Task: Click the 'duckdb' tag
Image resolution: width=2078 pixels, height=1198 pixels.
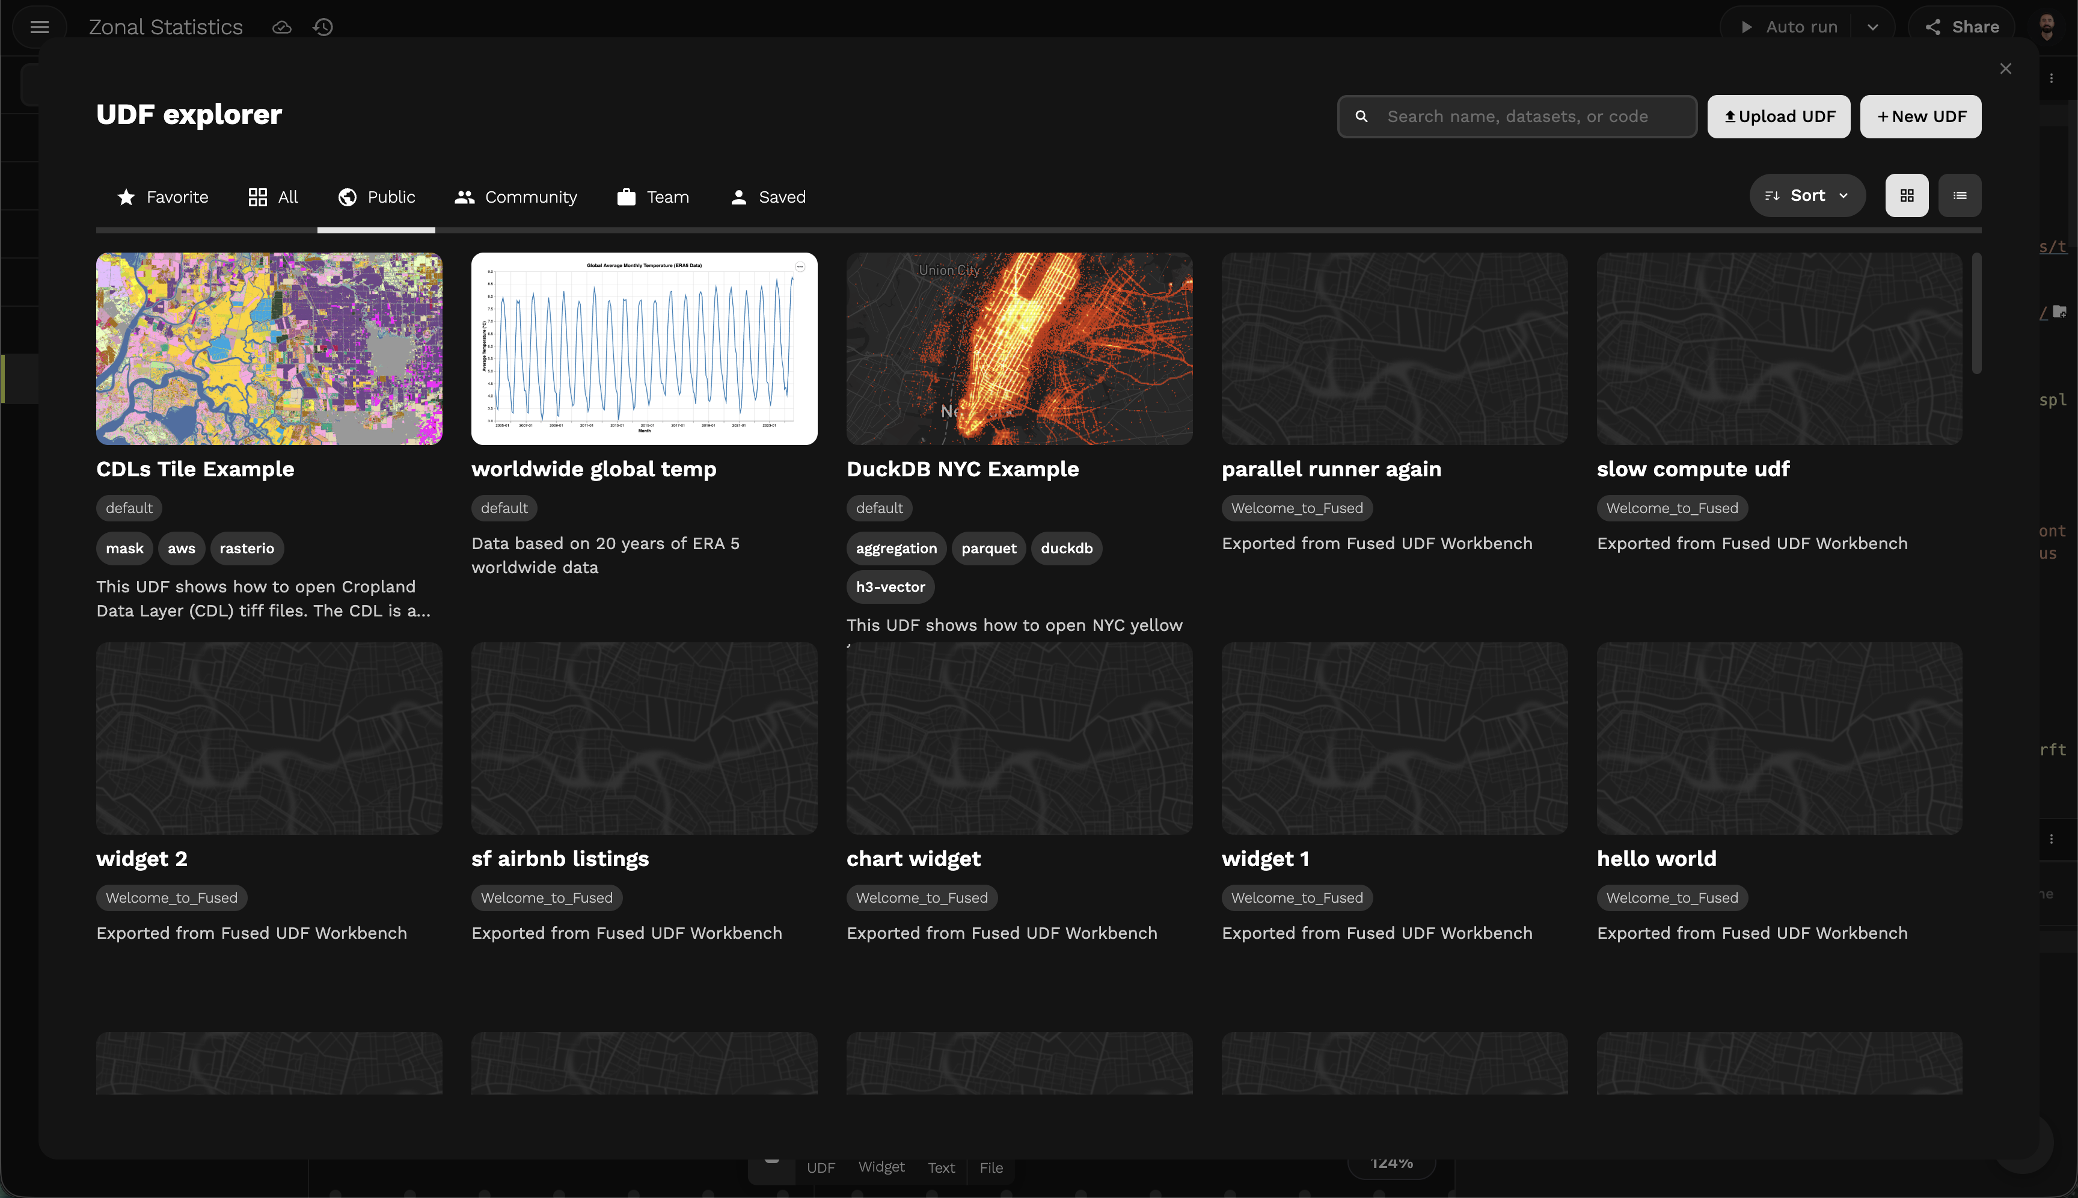Action: (x=1066, y=549)
